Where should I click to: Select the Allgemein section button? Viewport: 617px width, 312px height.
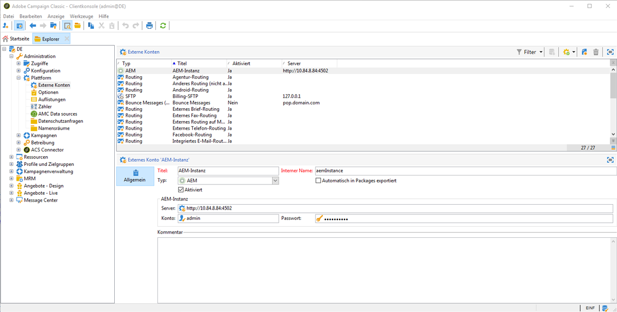[135, 176]
